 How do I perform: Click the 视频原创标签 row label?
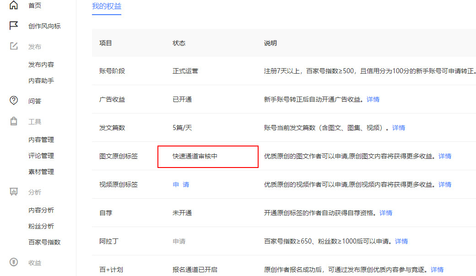click(119, 184)
